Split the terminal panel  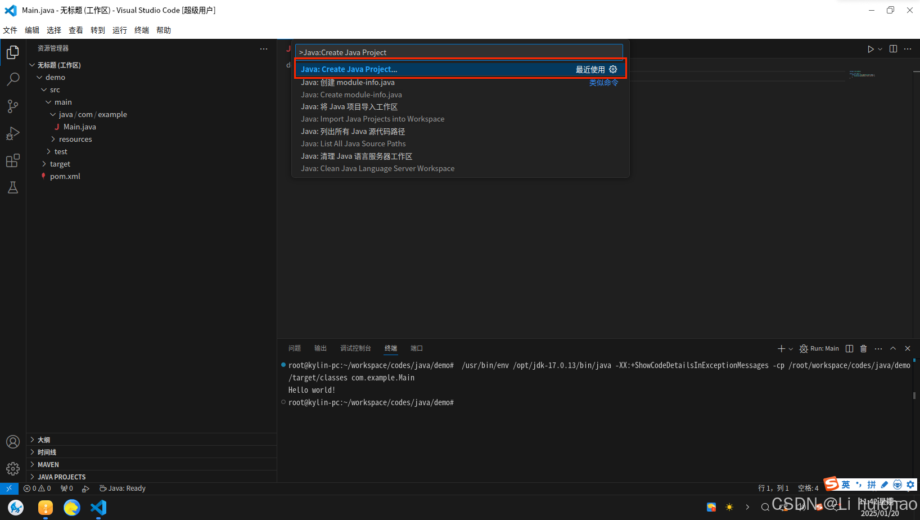tap(849, 349)
